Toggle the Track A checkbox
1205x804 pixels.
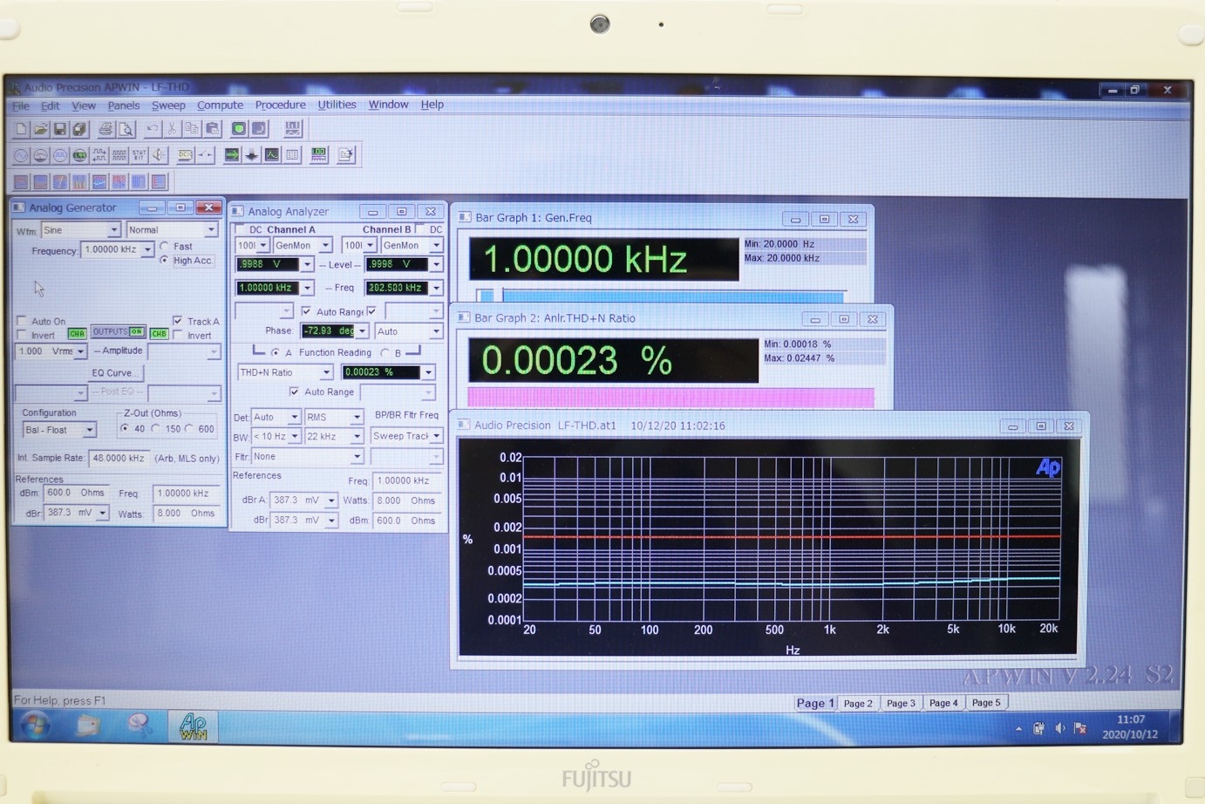coord(178,321)
